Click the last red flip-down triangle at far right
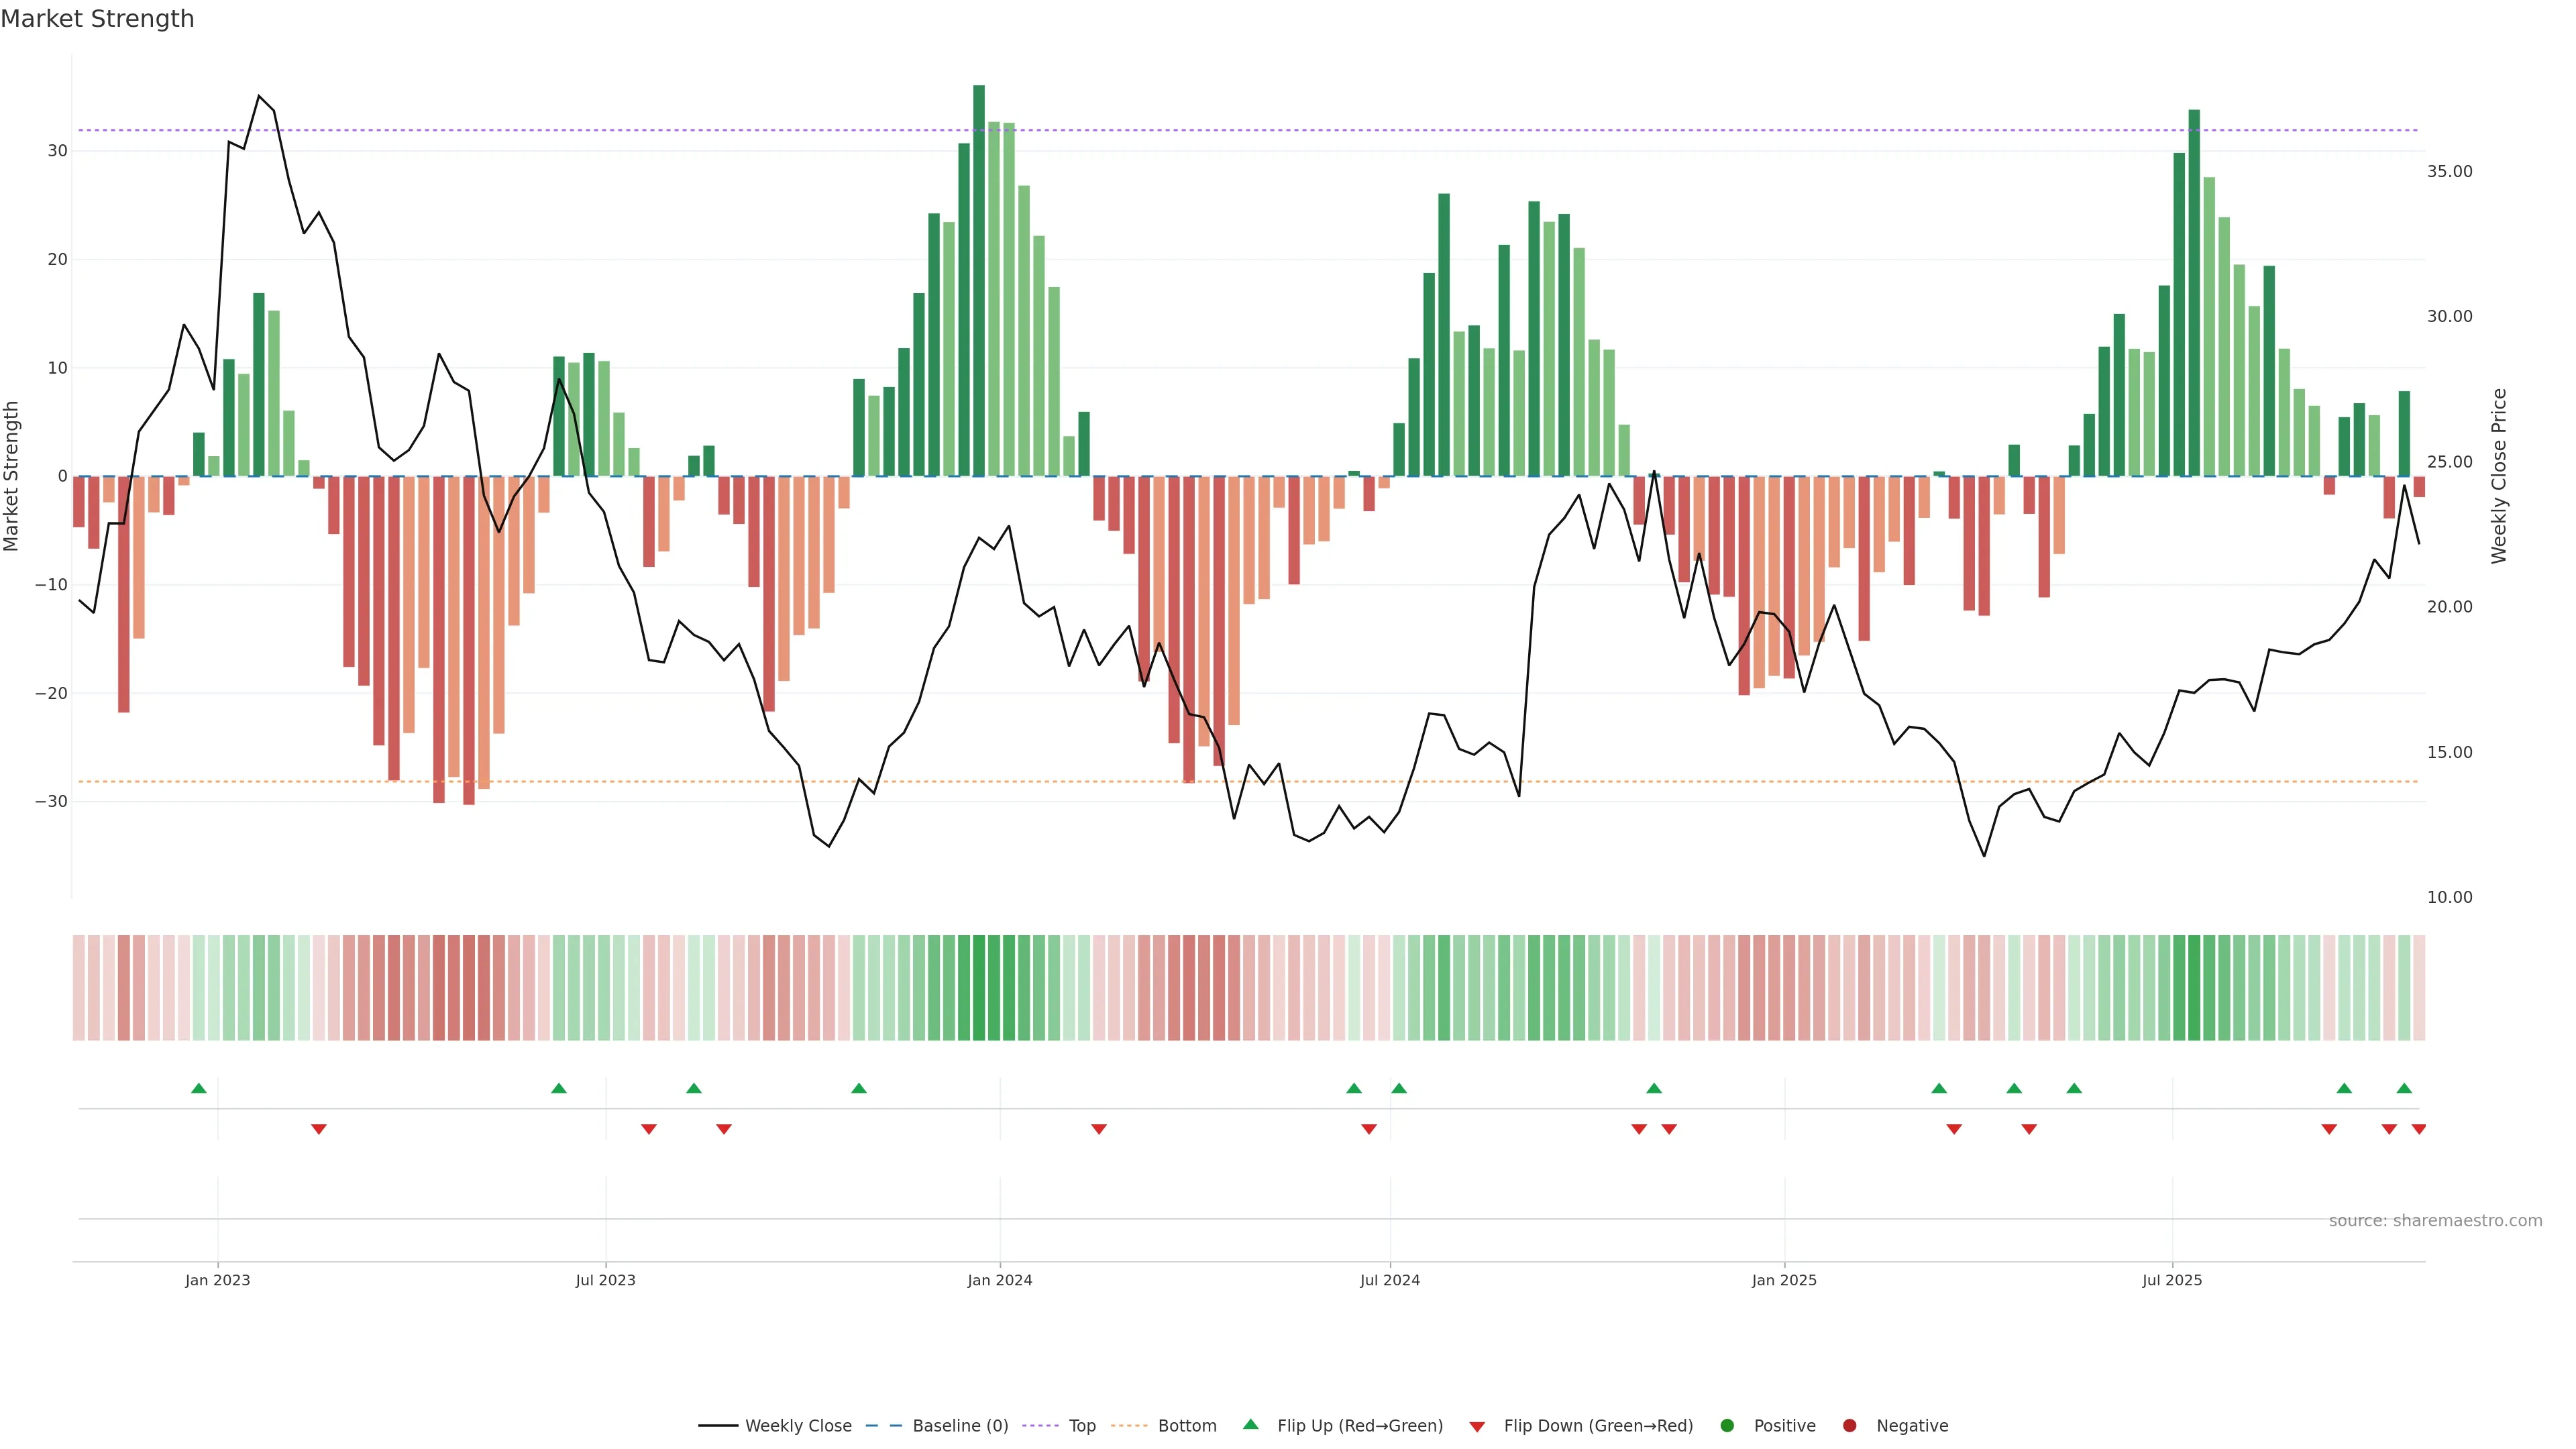Viewport: 2576px width, 1449px height. pos(2418,1129)
